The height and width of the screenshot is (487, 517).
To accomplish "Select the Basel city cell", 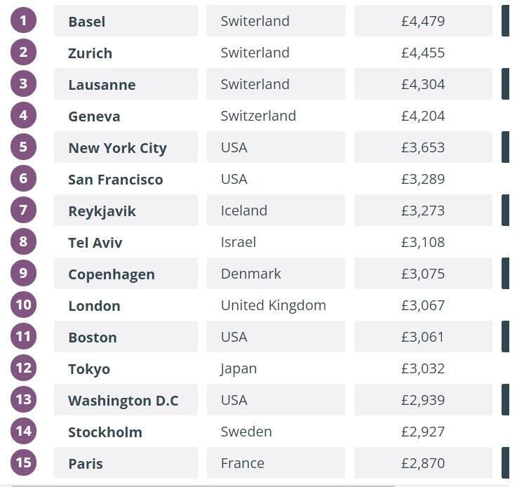I will [x=126, y=21].
